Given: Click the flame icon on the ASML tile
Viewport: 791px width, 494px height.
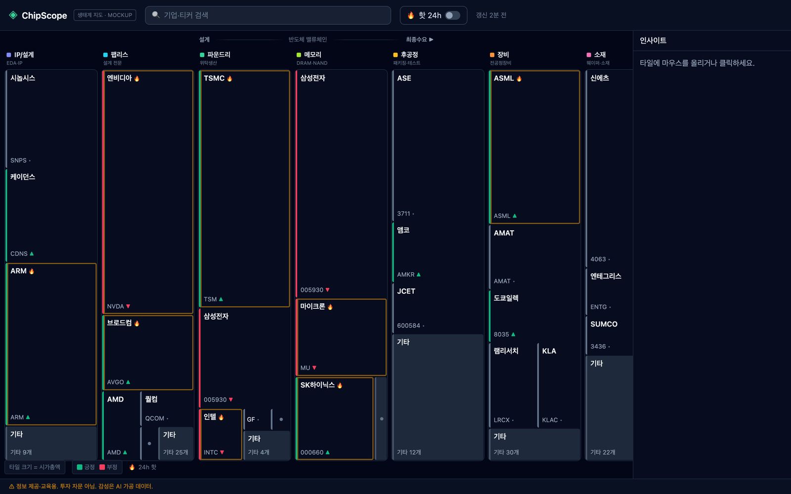Looking at the screenshot, I should point(519,79).
